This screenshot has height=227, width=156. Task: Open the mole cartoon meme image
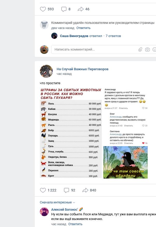[125, 162]
